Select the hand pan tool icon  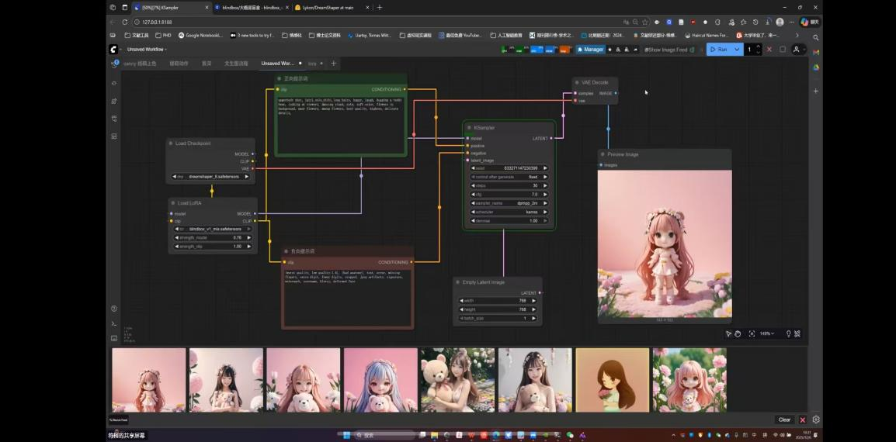[738, 333]
